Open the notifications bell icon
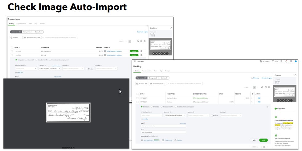302x151 pixels. click(x=286, y=61)
